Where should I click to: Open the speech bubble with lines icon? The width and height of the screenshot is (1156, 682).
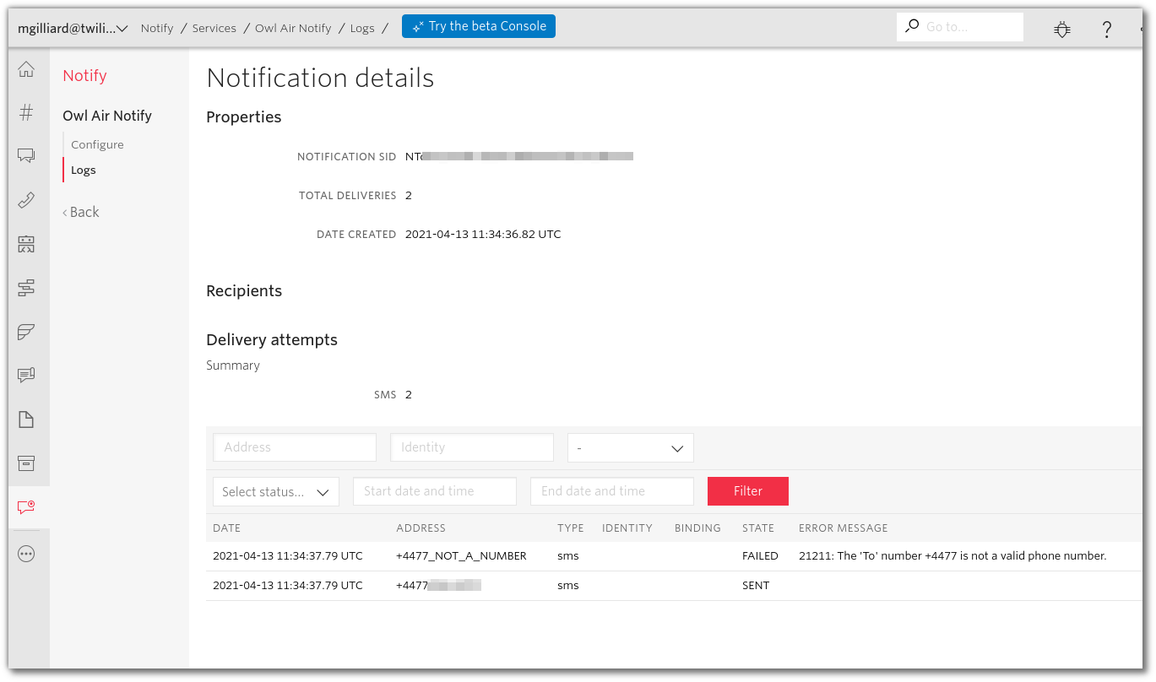pyautogui.click(x=26, y=375)
